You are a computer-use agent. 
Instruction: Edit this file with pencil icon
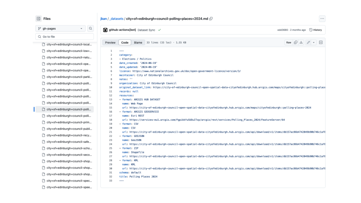(308, 42)
